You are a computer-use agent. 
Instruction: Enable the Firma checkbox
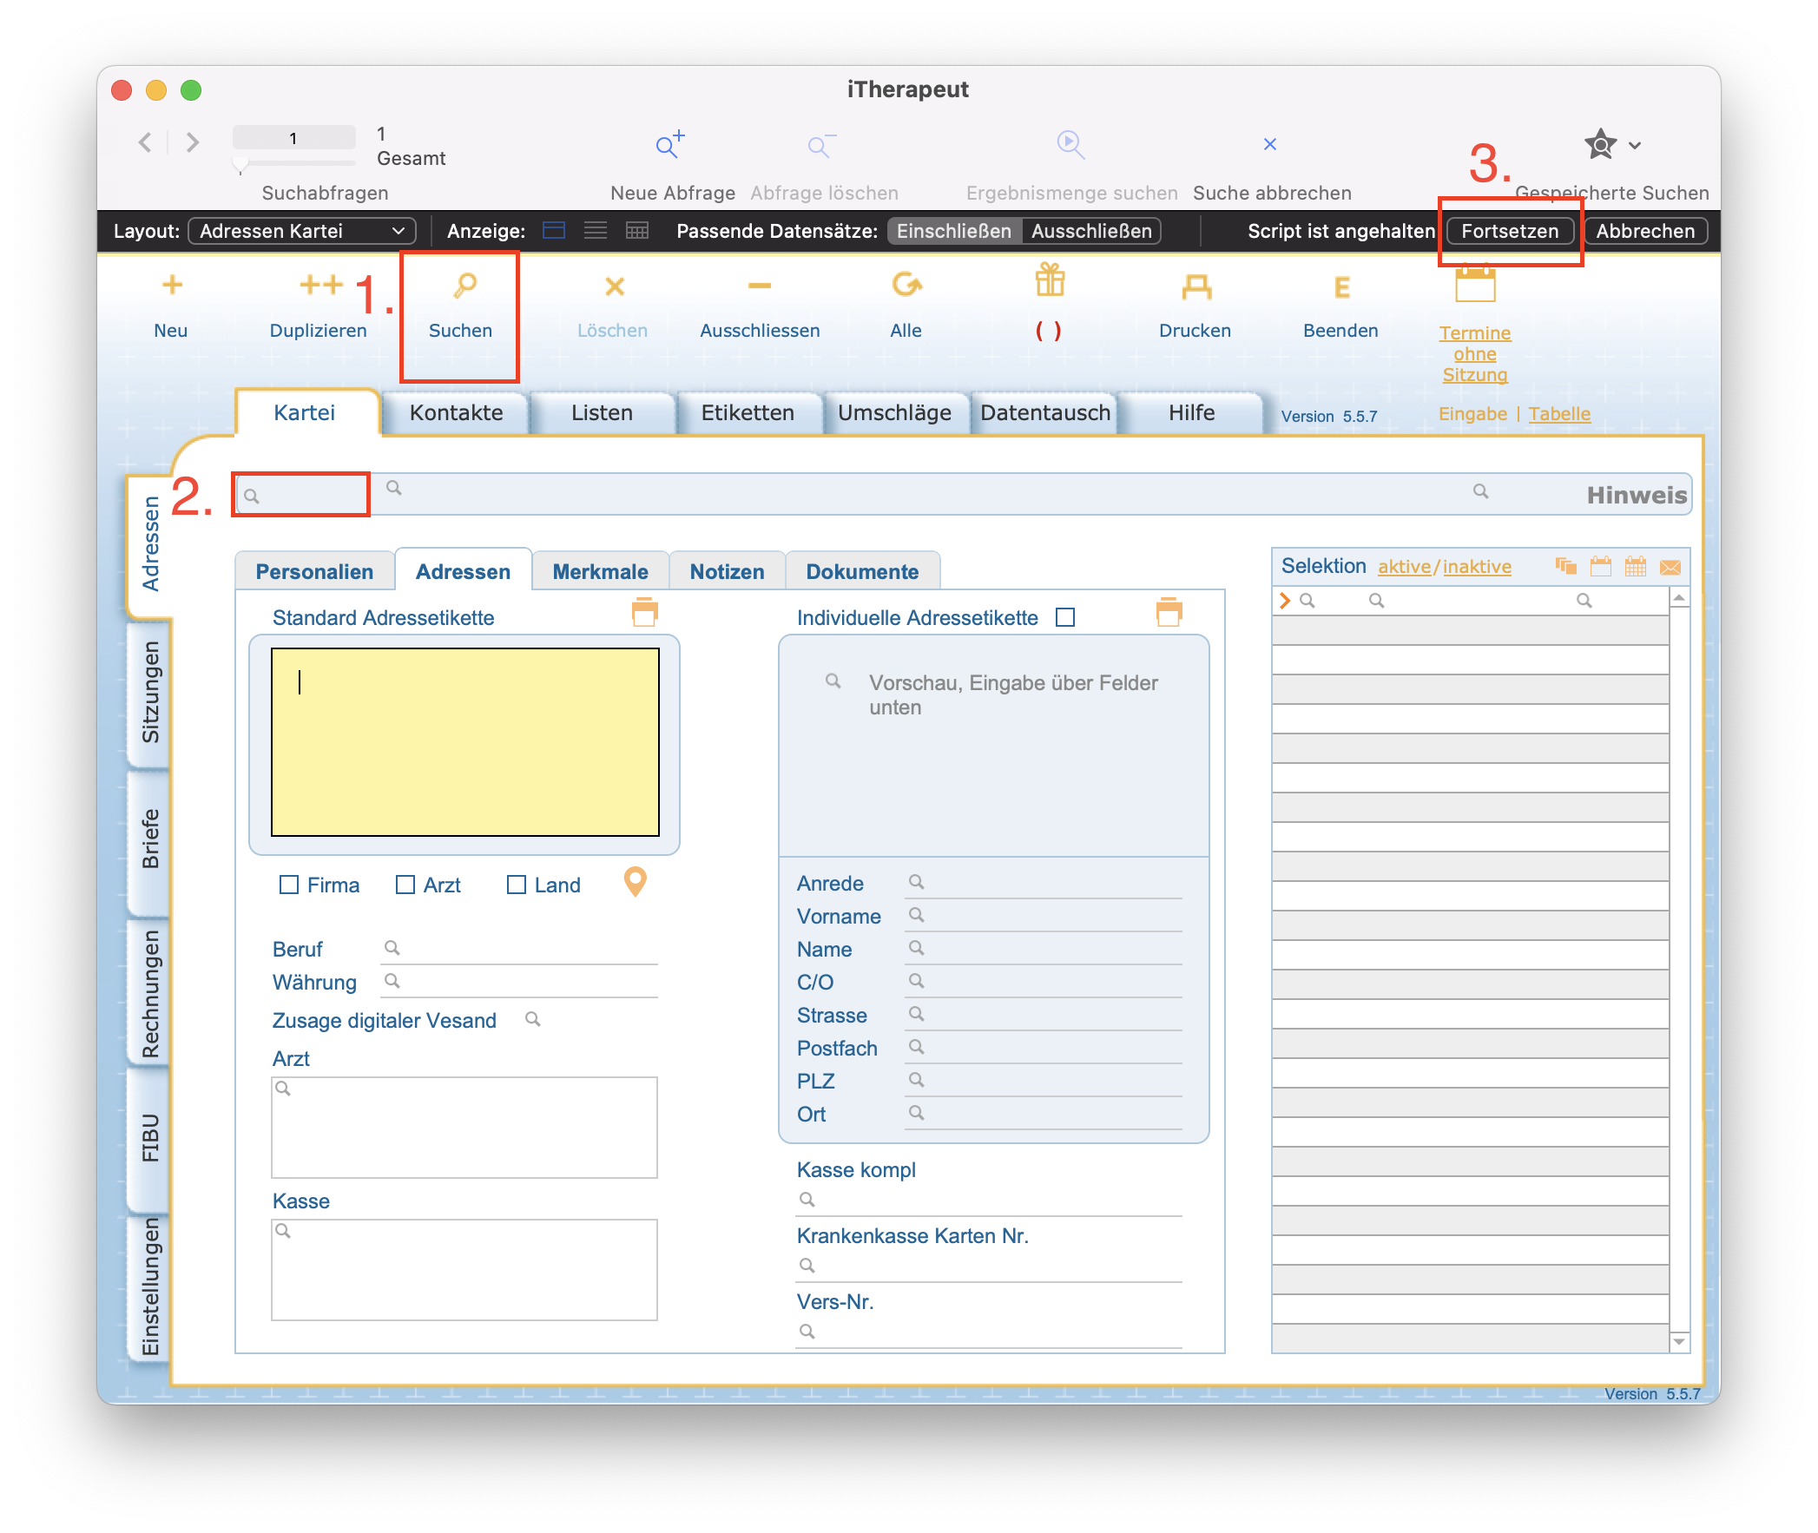pos(289,885)
